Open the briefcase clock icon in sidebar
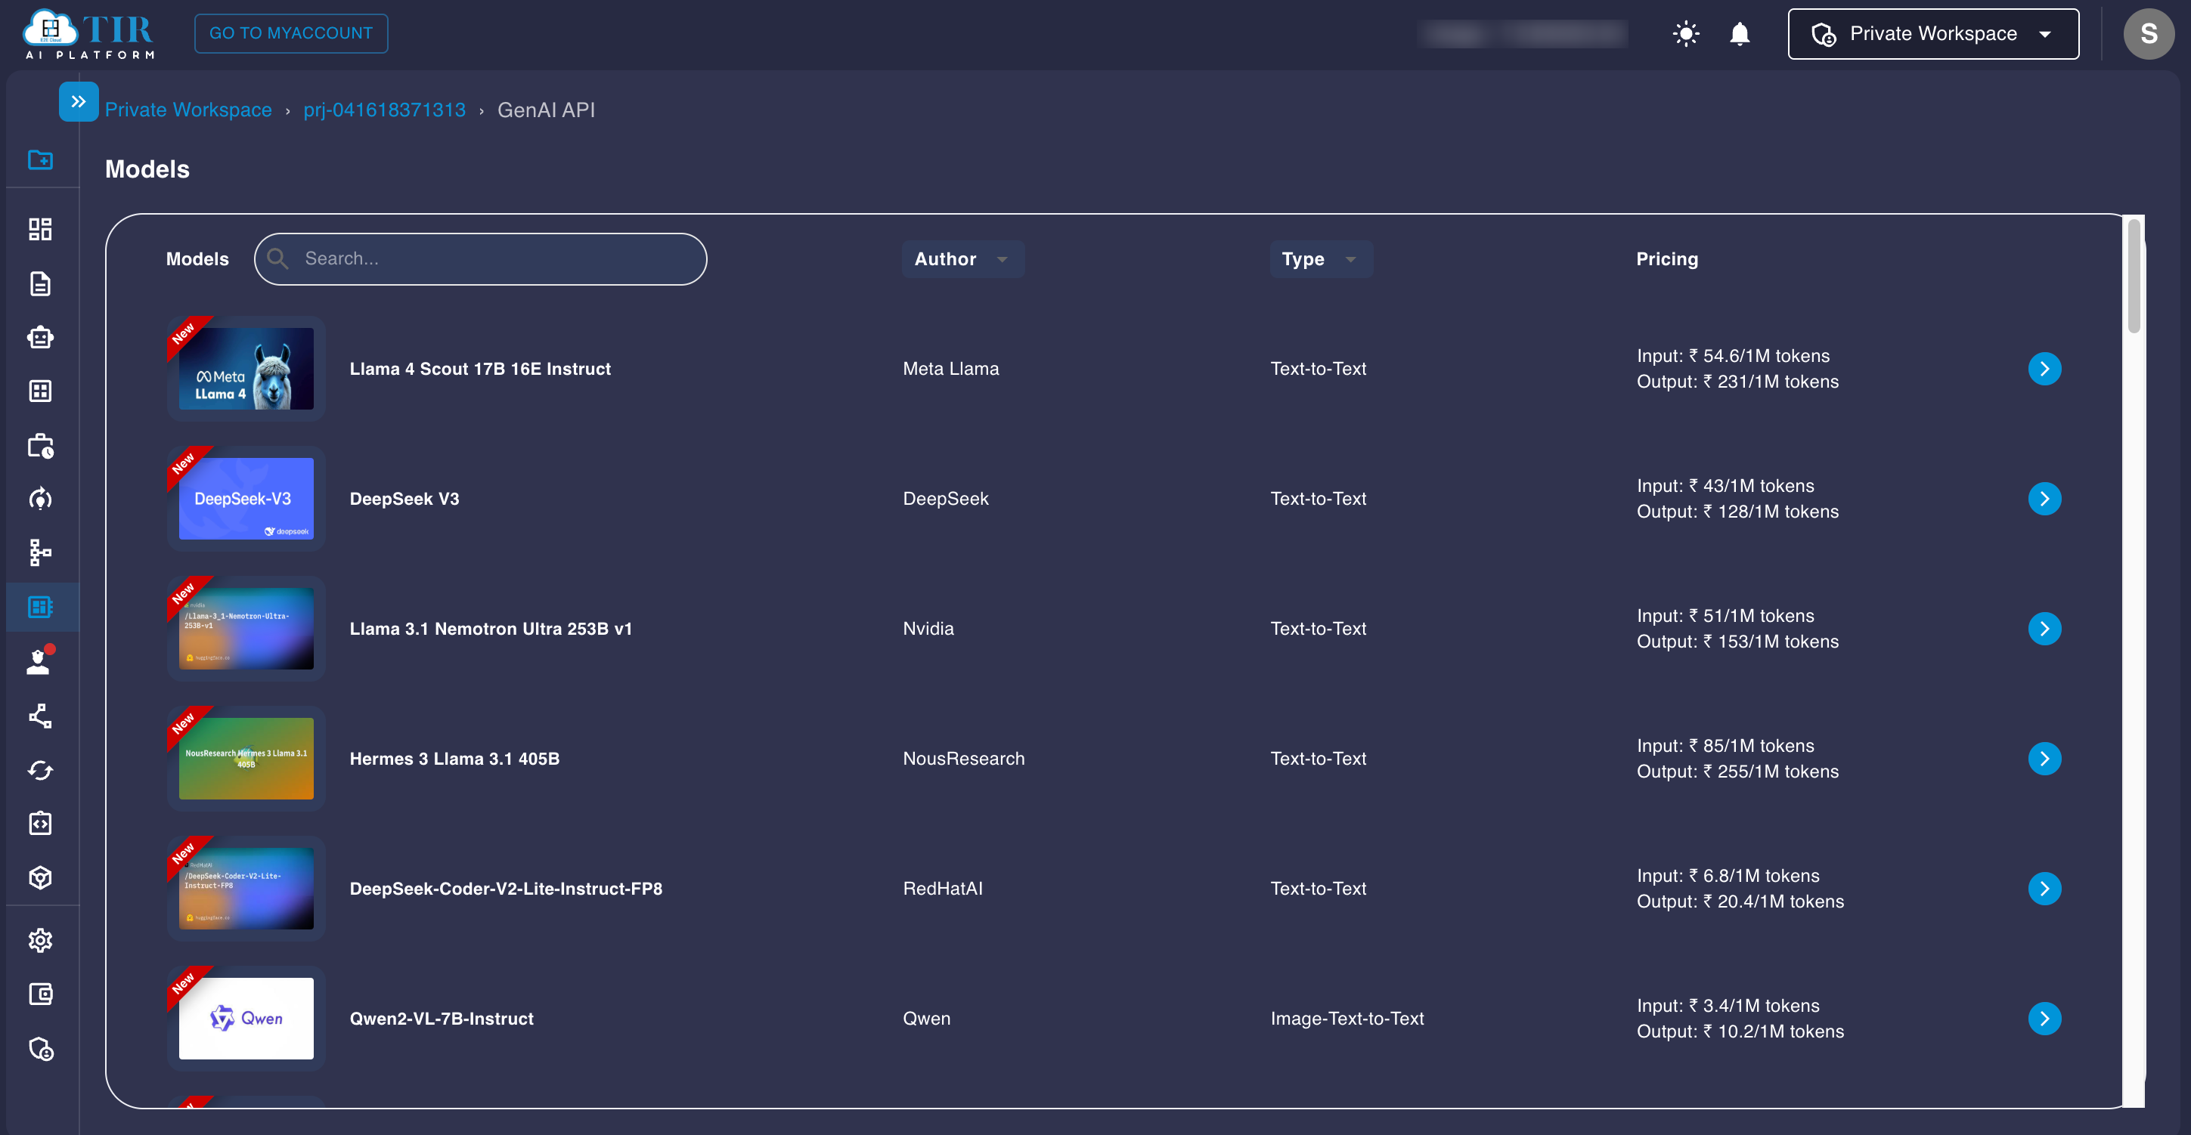 click(x=40, y=446)
